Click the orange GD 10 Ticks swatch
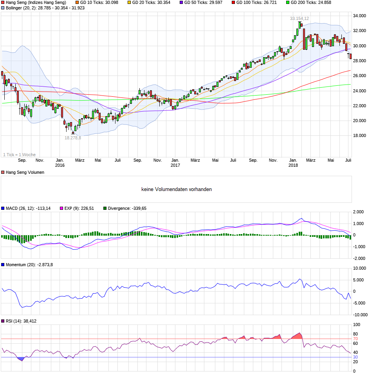 [77, 3]
